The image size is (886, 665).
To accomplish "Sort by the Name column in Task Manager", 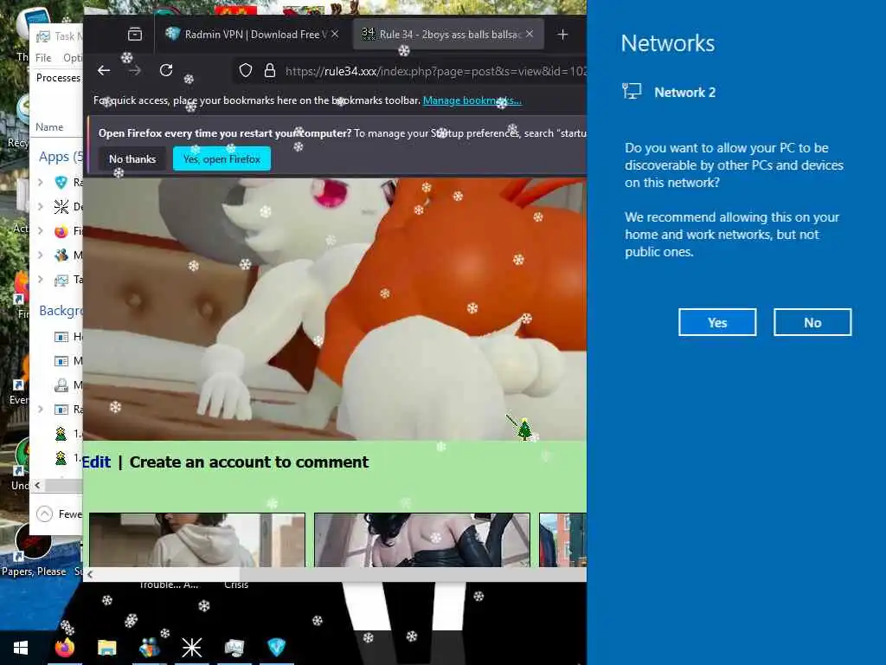I will point(49,127).
